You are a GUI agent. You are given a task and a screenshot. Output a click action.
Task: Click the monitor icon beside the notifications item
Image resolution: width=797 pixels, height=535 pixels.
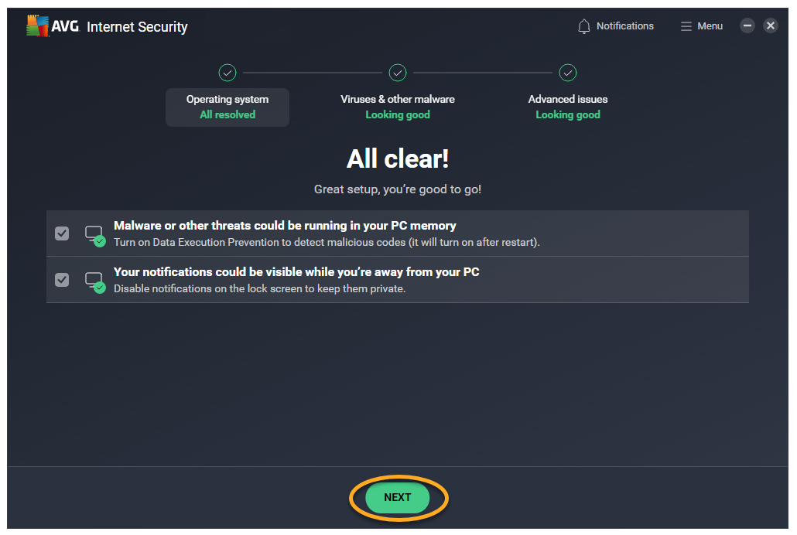(94, 280)
